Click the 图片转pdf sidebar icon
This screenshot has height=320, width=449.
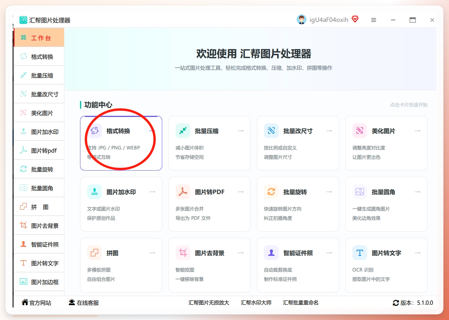point(23,150)
